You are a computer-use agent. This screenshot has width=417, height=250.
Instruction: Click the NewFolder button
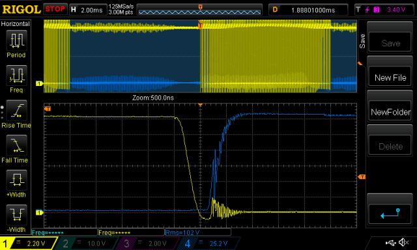click(390, 112)
